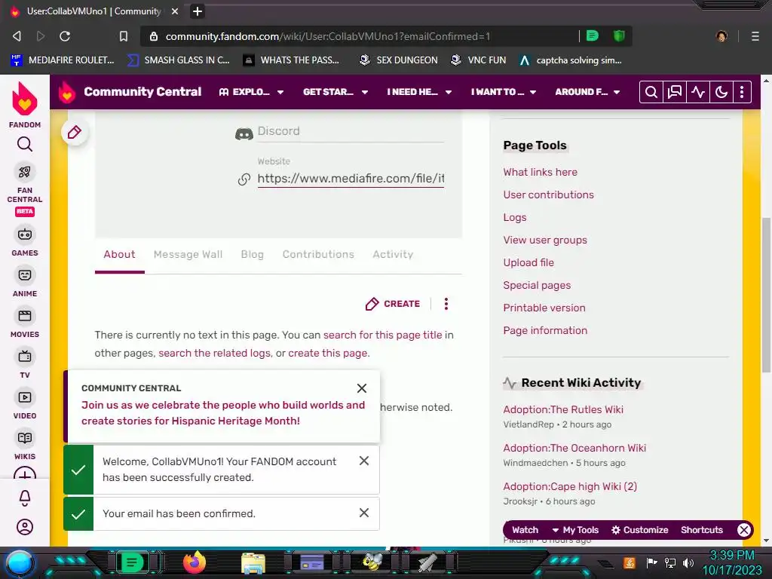772x579 pixels.
Task: Open Adoption:The Rutles Wiki activity link
Action: point(563,409)
